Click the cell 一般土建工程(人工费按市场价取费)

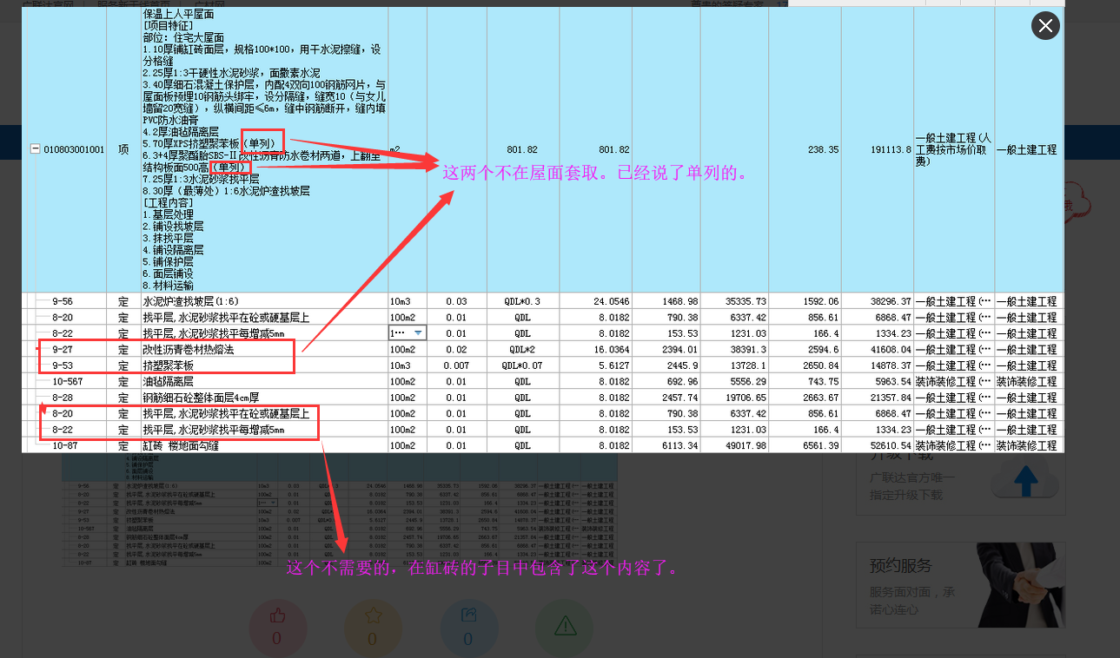(953, 149)
